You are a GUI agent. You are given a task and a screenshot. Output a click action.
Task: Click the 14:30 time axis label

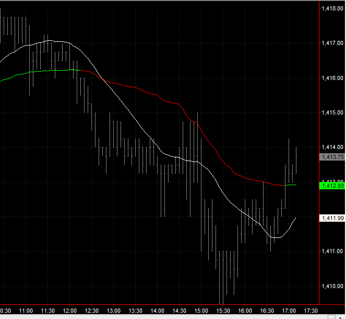179,311
